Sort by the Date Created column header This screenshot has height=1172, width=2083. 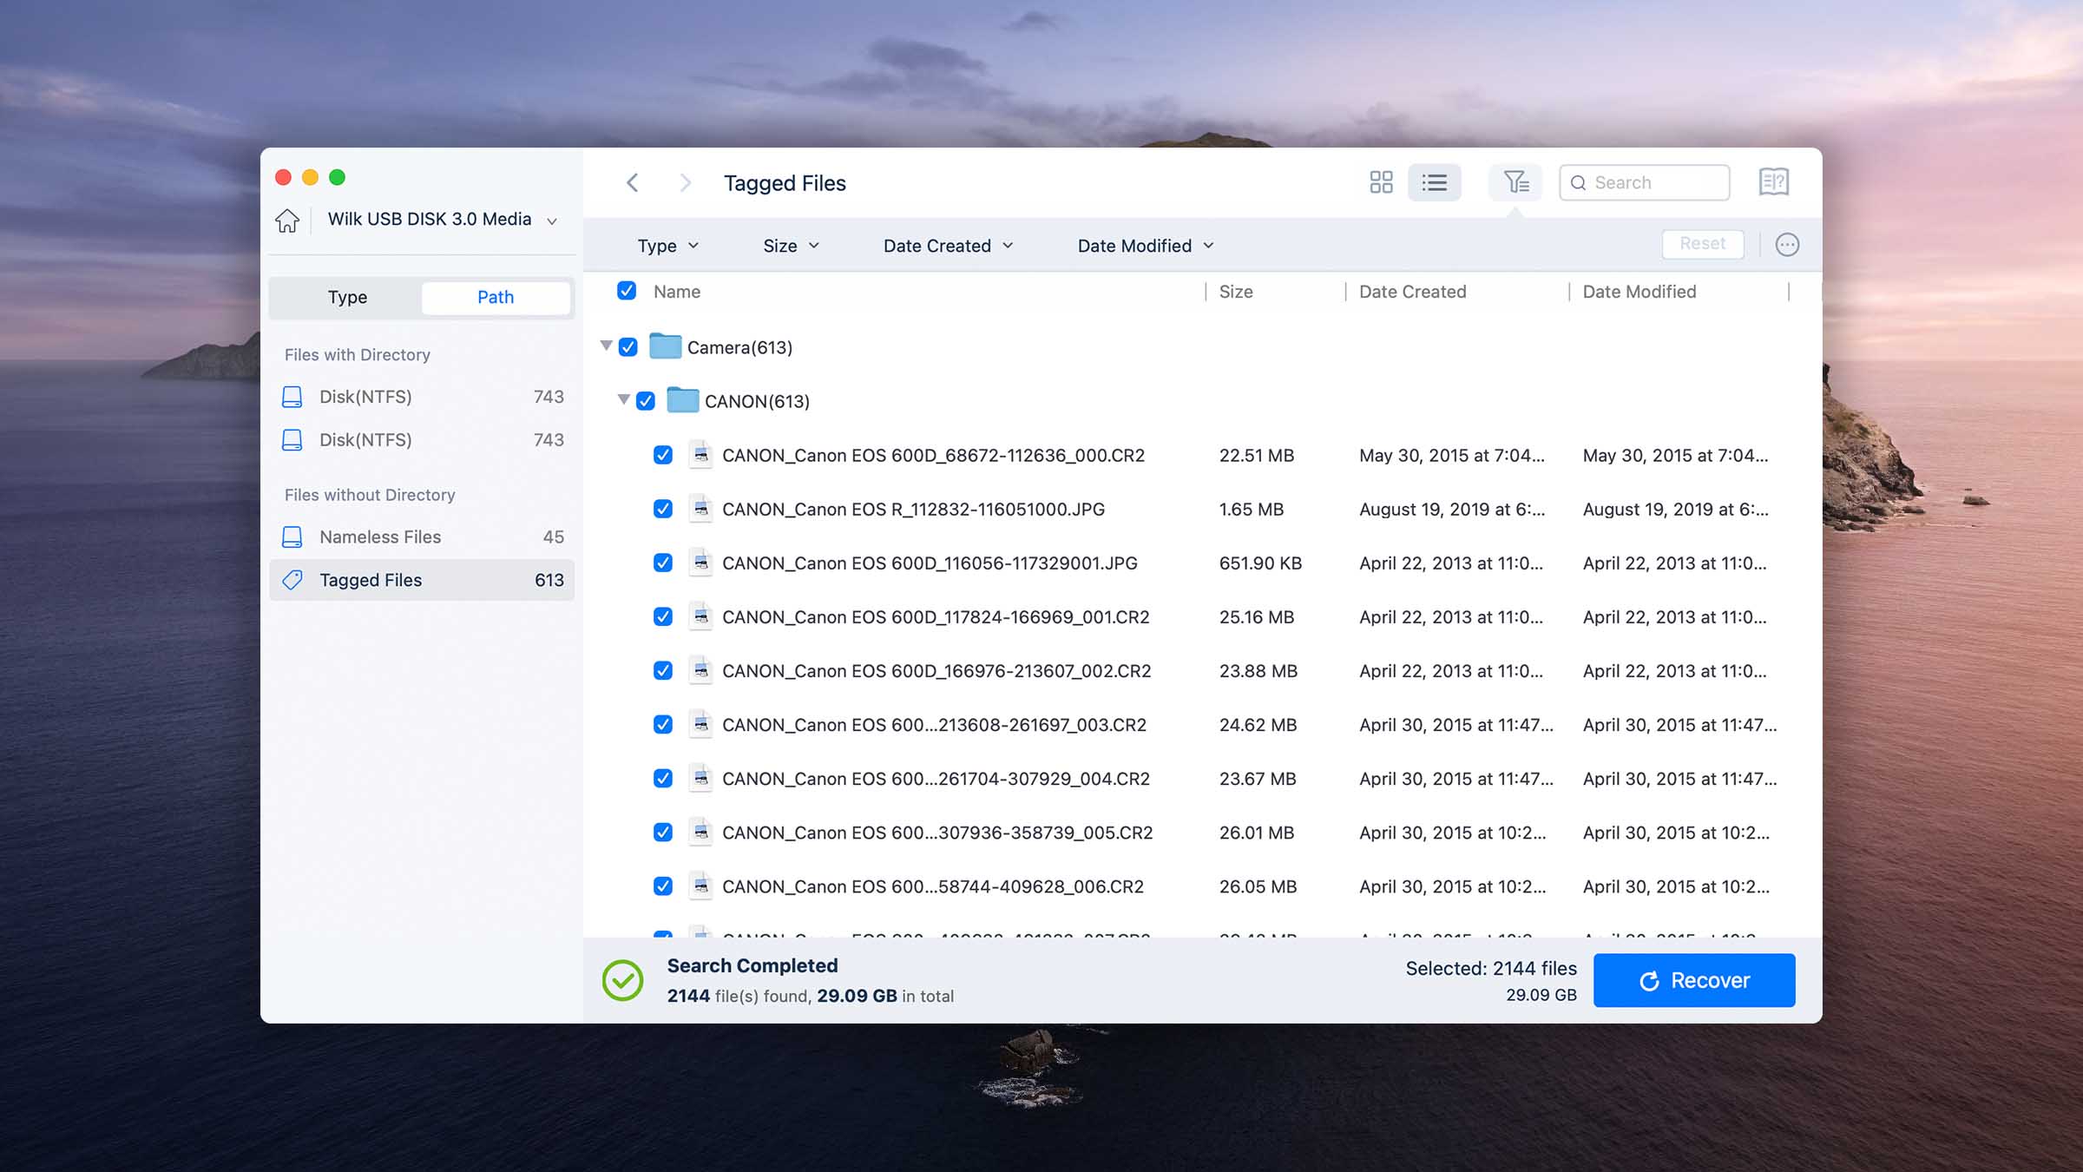pyautogui.click(x=1412, y=292)
